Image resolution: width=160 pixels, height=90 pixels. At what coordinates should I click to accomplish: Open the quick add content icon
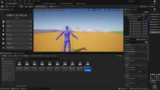(22, 6)
